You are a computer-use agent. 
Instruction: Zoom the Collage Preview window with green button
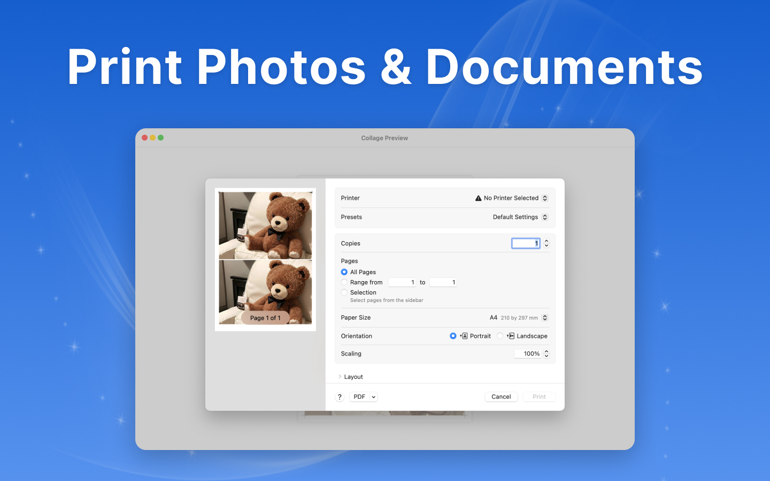coord(160,138)
